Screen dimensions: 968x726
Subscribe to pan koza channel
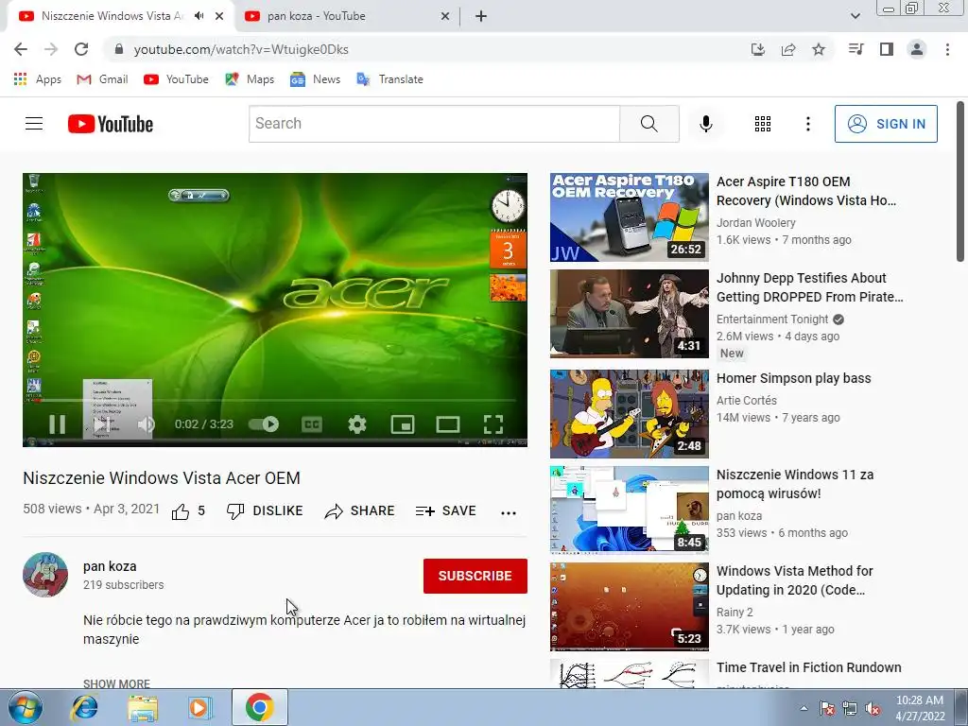pos(475,576)
